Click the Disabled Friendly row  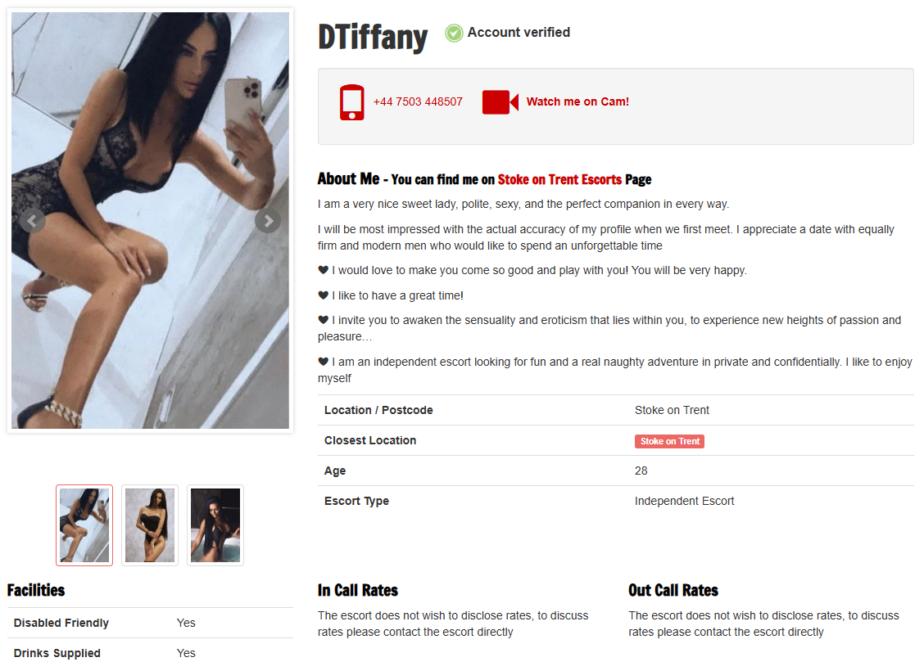pos(150,624)
